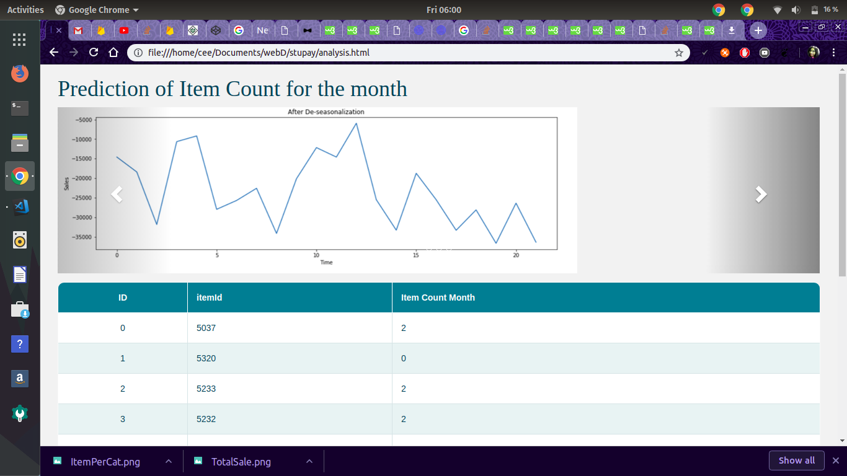Screen dimensions: 847x476
Task: Launch Firefox from the dock
Action: click(20, 74)
